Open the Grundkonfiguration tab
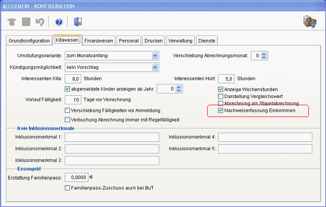This screenshot has width=326, height=207. point(29,41)
